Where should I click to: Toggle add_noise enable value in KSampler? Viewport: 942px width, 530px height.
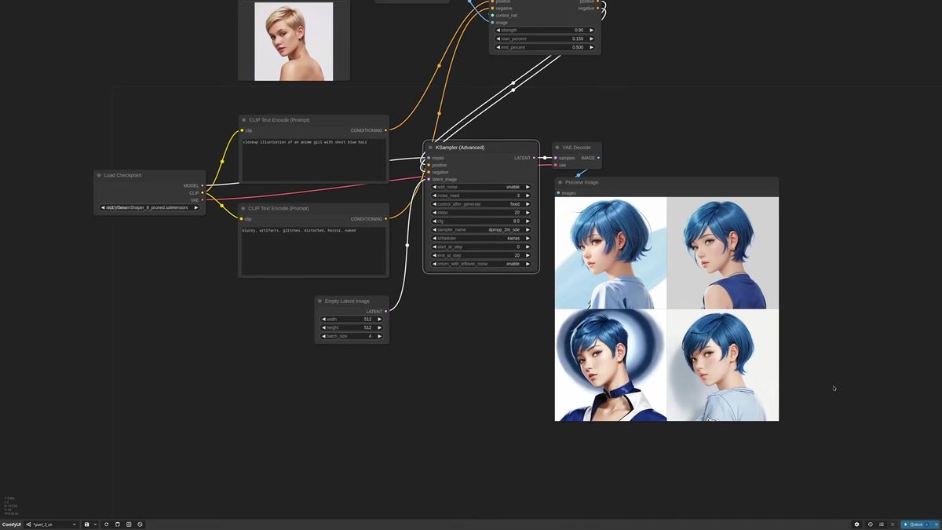481,187
